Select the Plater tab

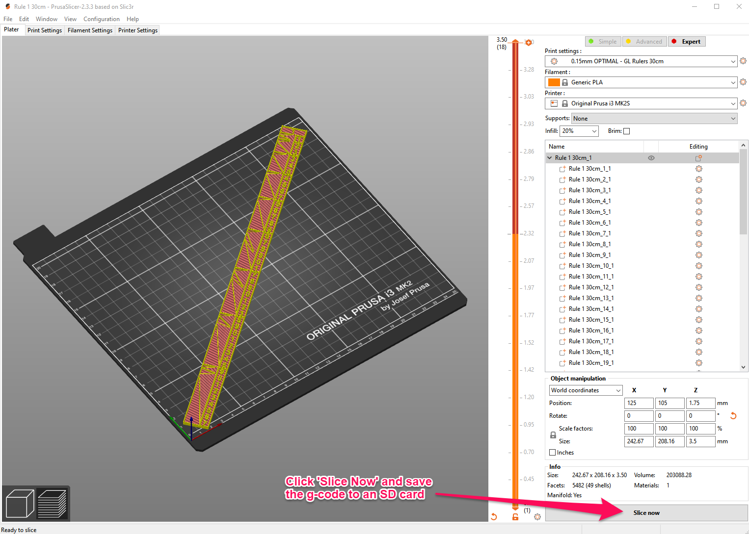pos(12,29)
